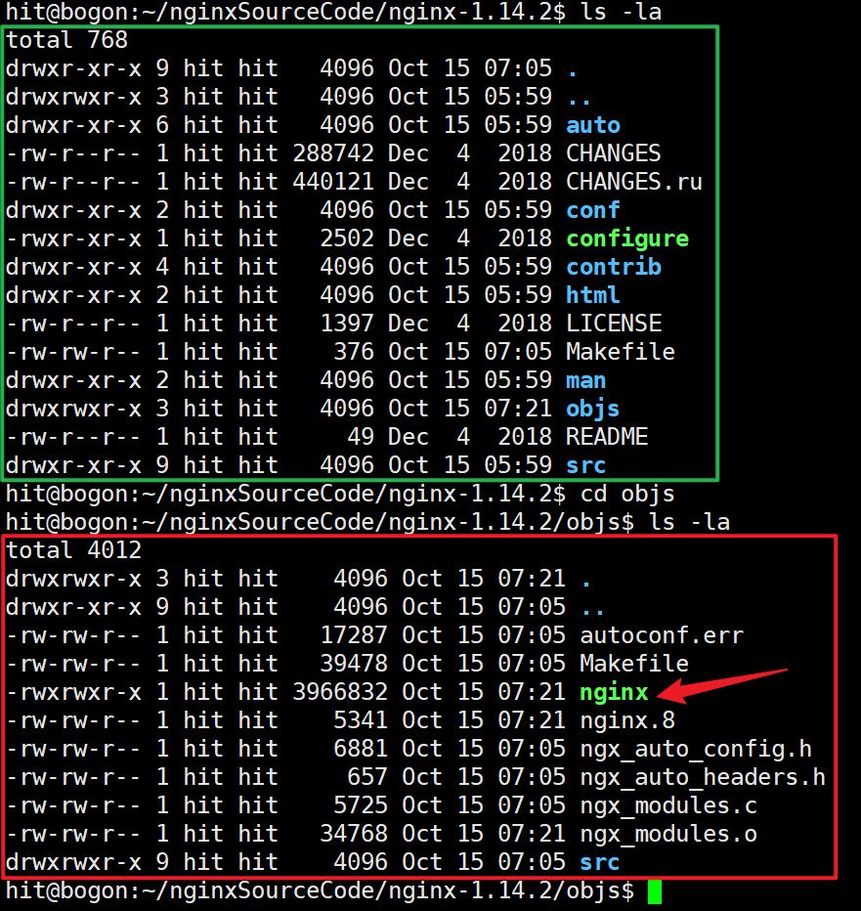Click the Makefile in the objs directory
The image size is (861, 911).
632,663
